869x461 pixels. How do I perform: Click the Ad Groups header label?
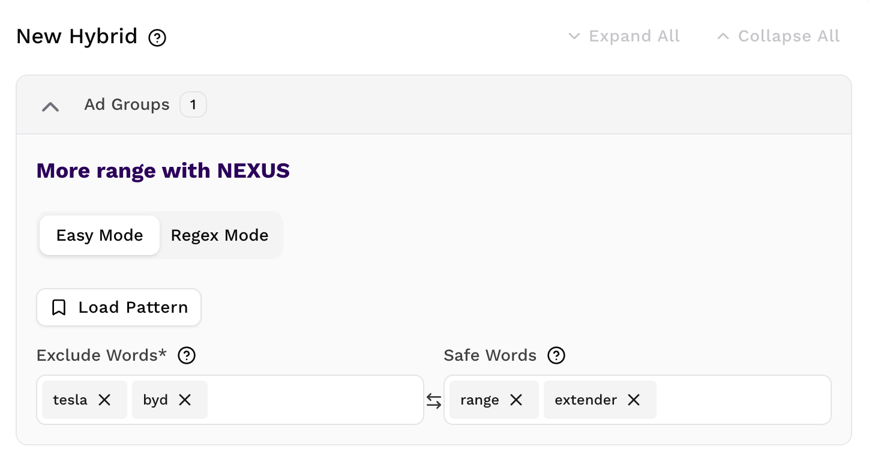127,105
